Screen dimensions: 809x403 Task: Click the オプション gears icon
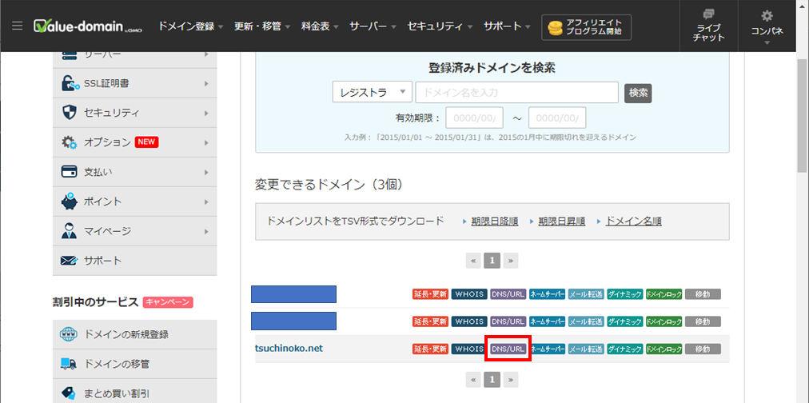[x=69, y=142]
